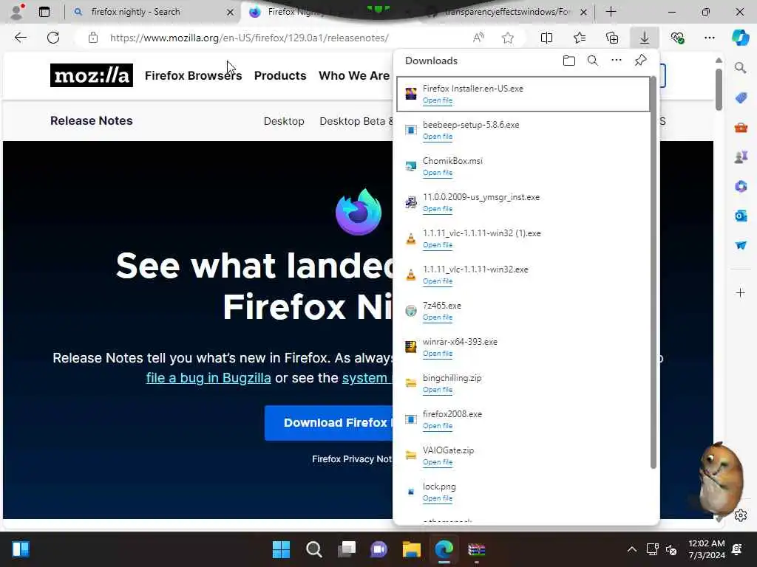Click Download Firefox Nightly button
The height and width of the screenshot is (567, 757).
click(x=329, y=423)
